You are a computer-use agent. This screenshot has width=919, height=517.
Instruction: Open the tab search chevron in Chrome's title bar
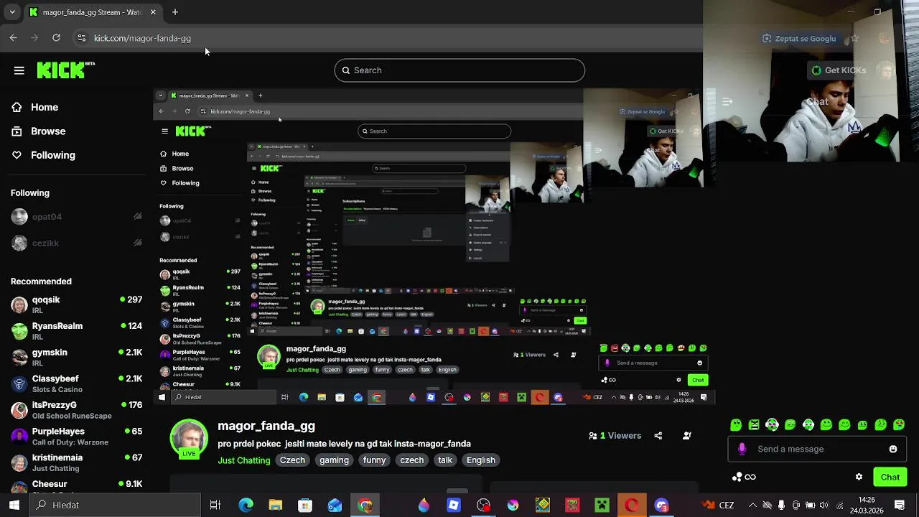pyautogui.click(x=12, y=12)
